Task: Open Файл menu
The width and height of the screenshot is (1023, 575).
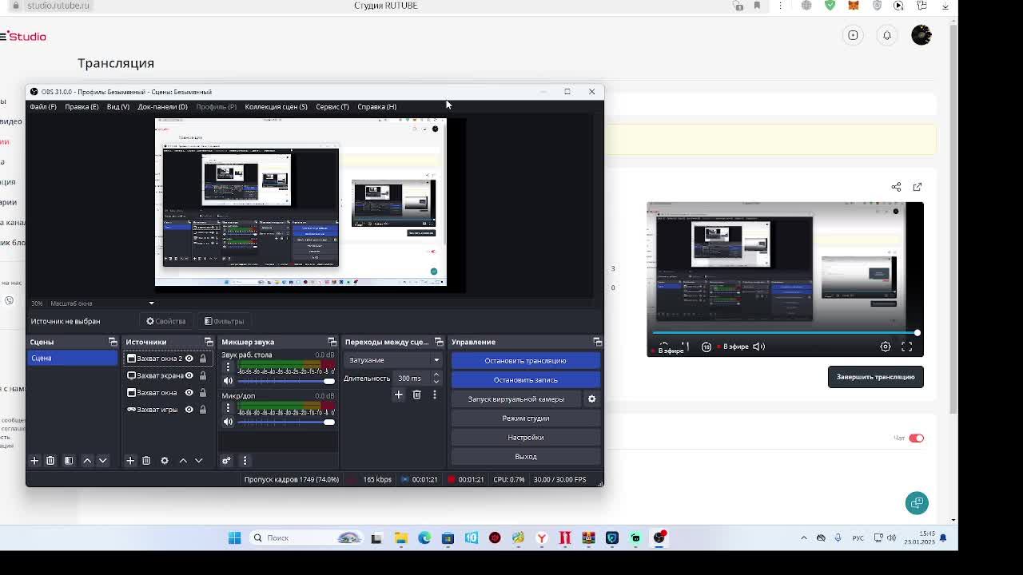Action: pyautogui.click(x=43, y=107)
